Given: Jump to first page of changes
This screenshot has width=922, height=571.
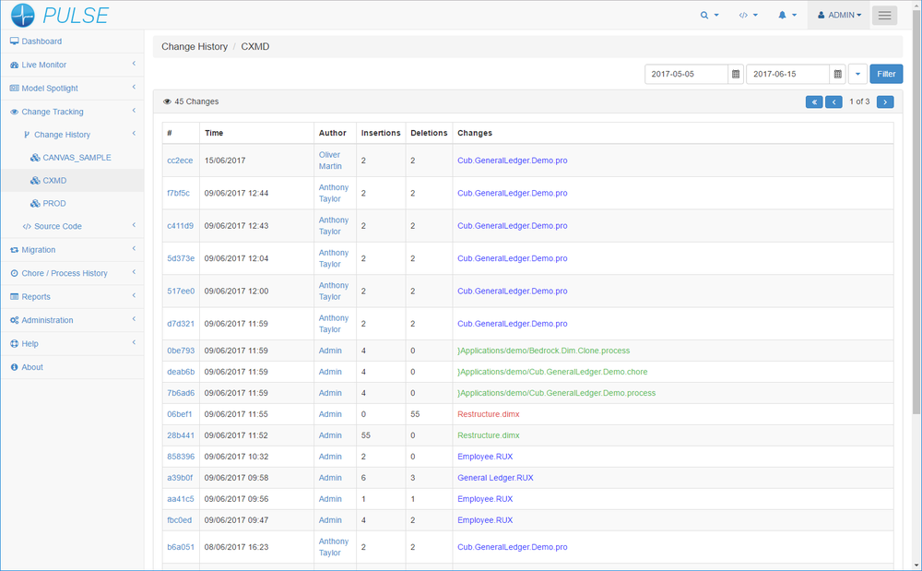Looking at the screenshot, I should (x=813, y=101).
